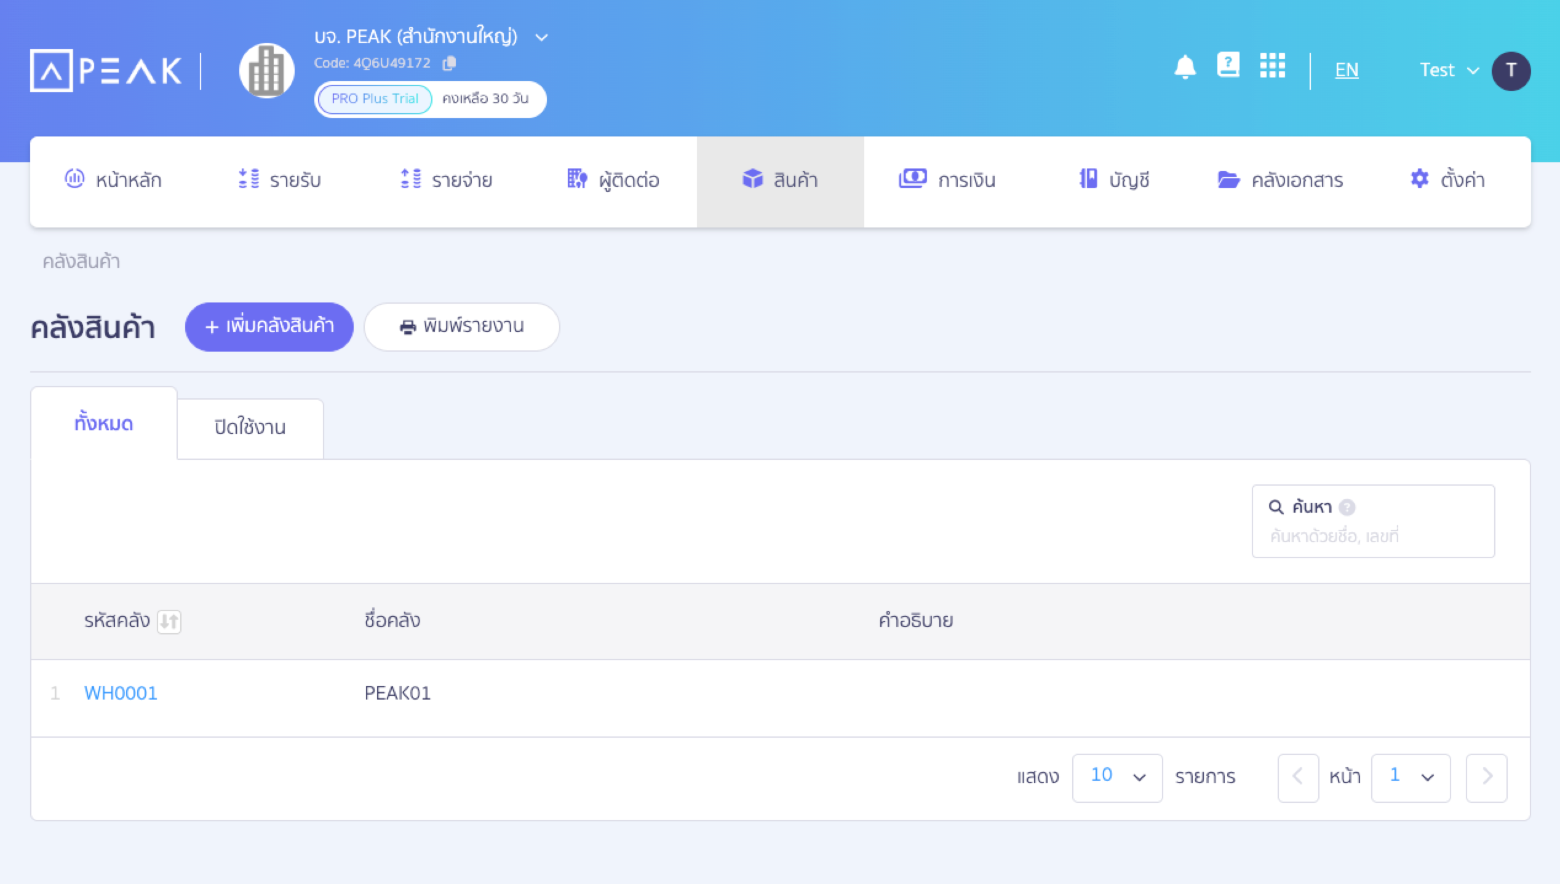Sort by warehouse code column
The width and height of the screenshot is (1560, 884).
click(x=169, y=622)
